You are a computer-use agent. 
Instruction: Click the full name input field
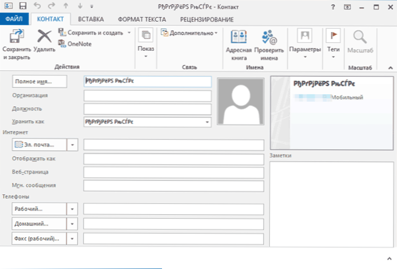(x=148, y=81)
